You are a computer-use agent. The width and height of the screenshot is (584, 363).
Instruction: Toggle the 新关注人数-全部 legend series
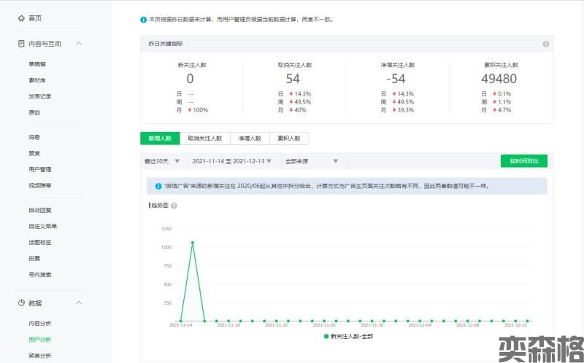pos(348,336)
